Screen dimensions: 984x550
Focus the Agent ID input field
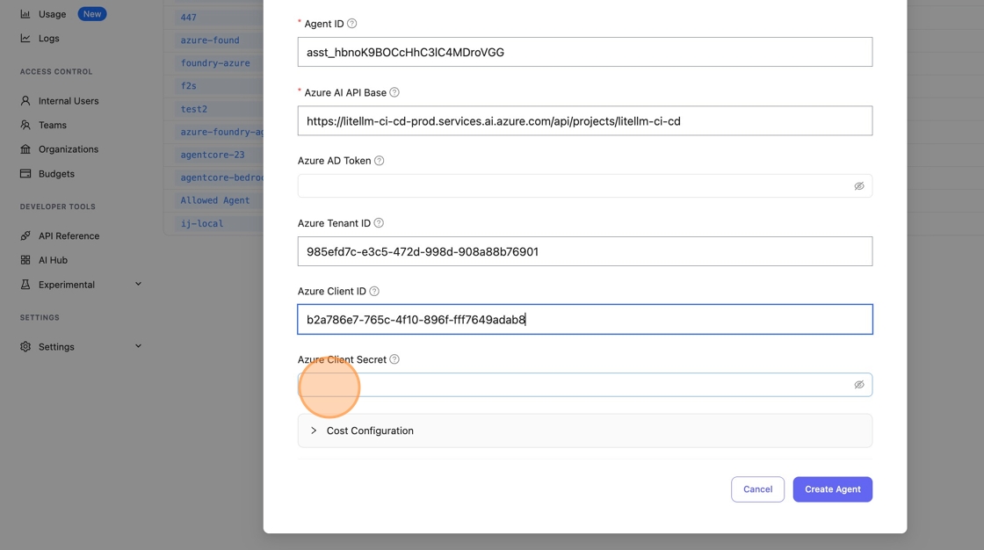point(585,52)
